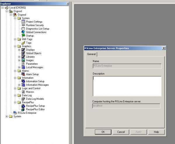Select the RSLinx Enterprise server icon
This screenshot has height=144, width=175.
(x=15, y=113)
